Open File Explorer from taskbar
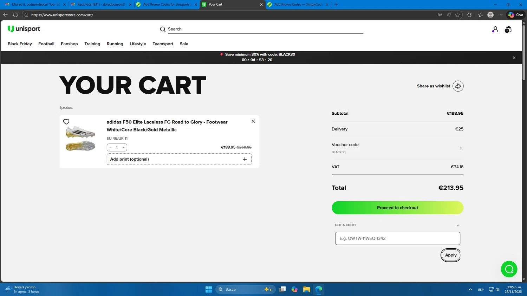The height and width of the screenshot is (296, 527). [x=307, y=289]
